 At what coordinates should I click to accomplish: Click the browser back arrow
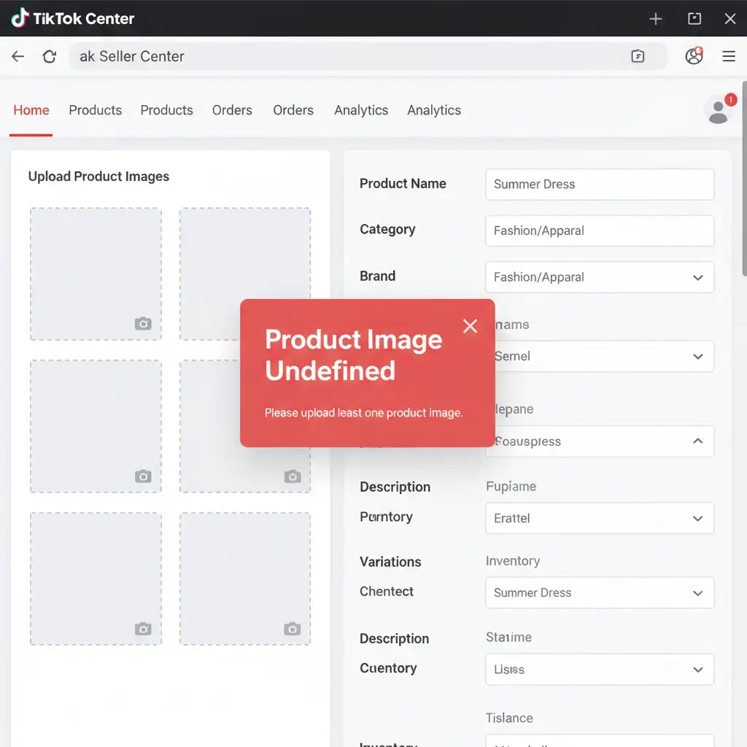[x=18, y=56]
